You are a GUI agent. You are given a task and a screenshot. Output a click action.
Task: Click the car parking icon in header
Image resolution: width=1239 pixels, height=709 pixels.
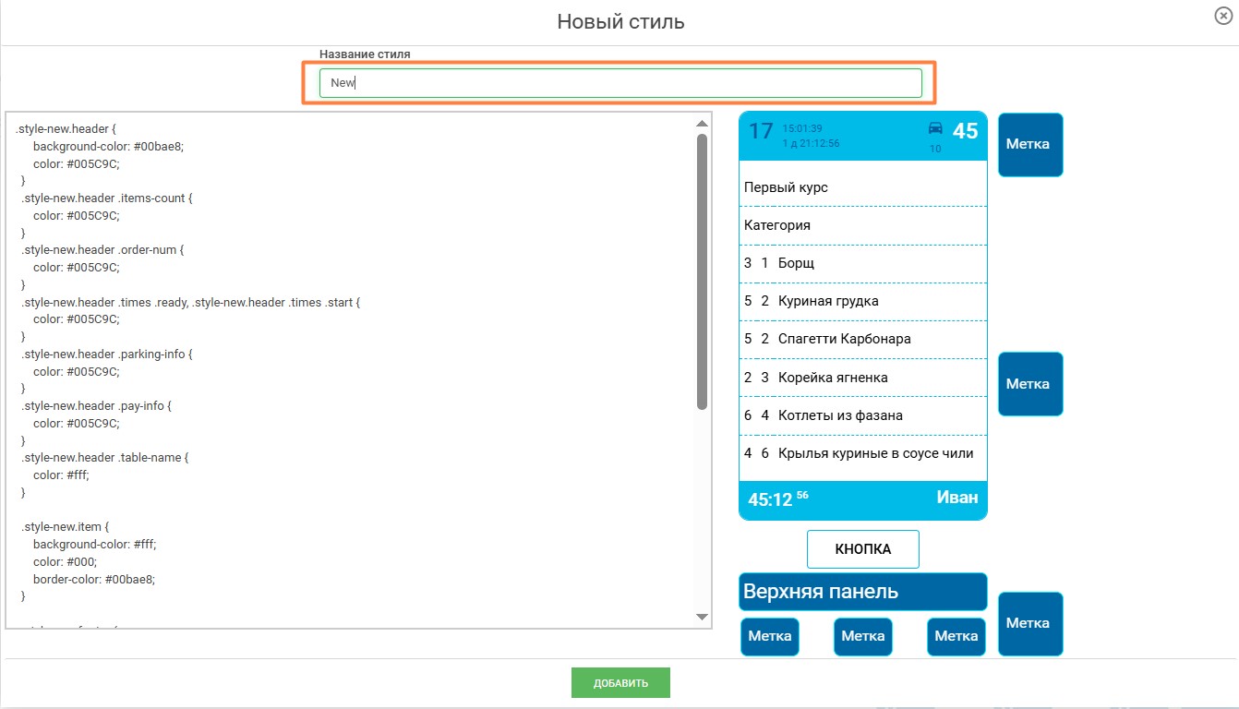[935, 129]
